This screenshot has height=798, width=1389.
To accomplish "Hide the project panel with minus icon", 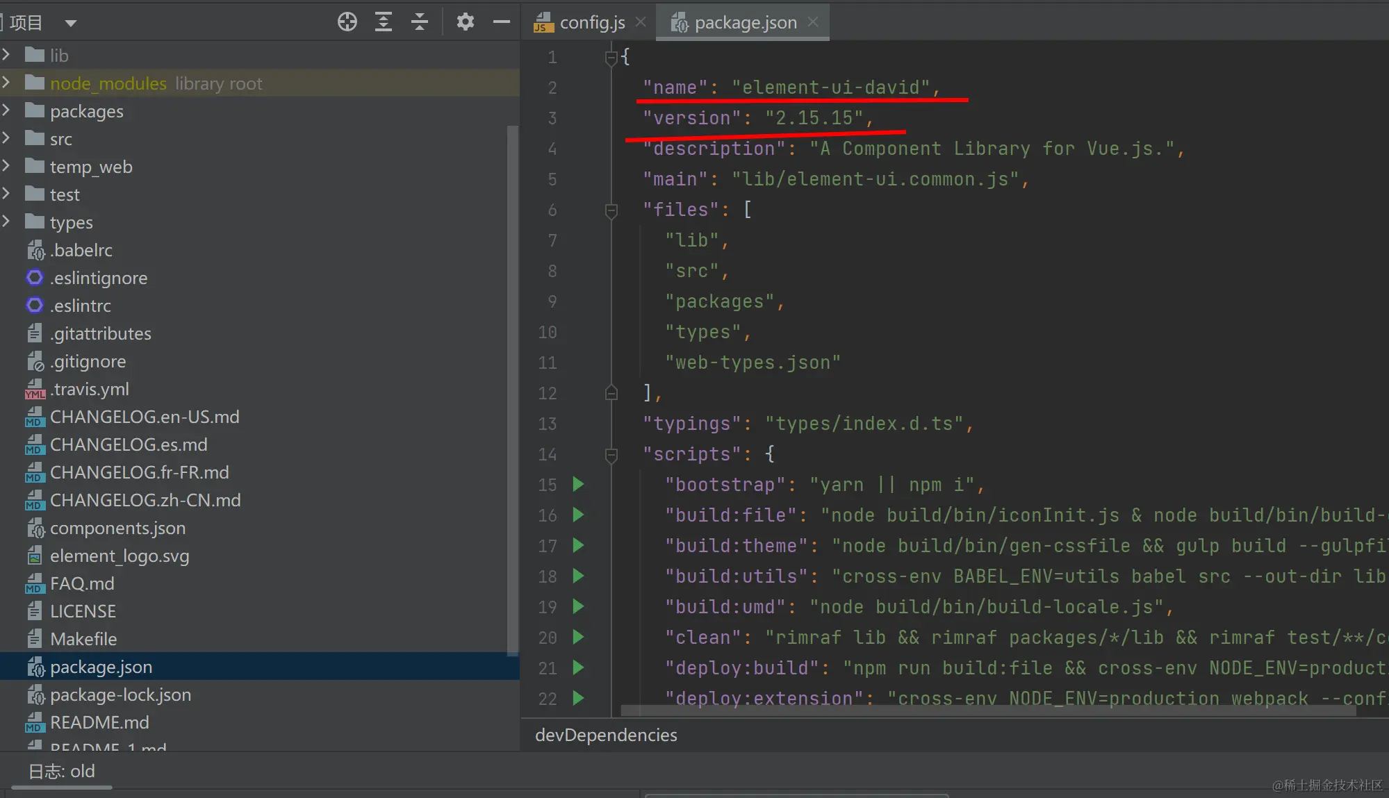I will coord(502,22).
